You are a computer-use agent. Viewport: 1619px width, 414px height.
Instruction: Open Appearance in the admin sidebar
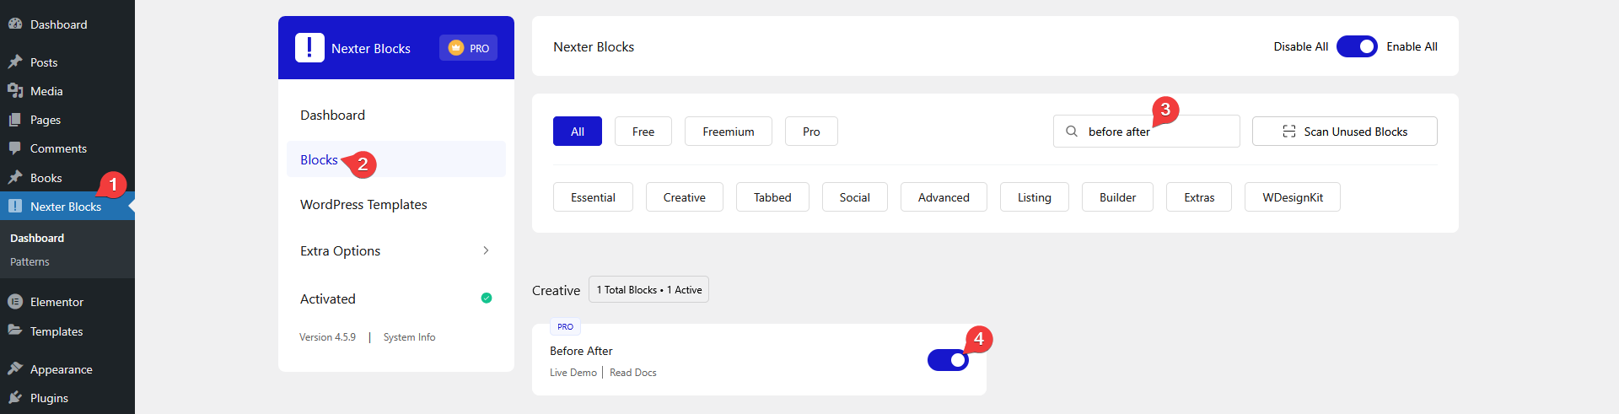(61, 369)
